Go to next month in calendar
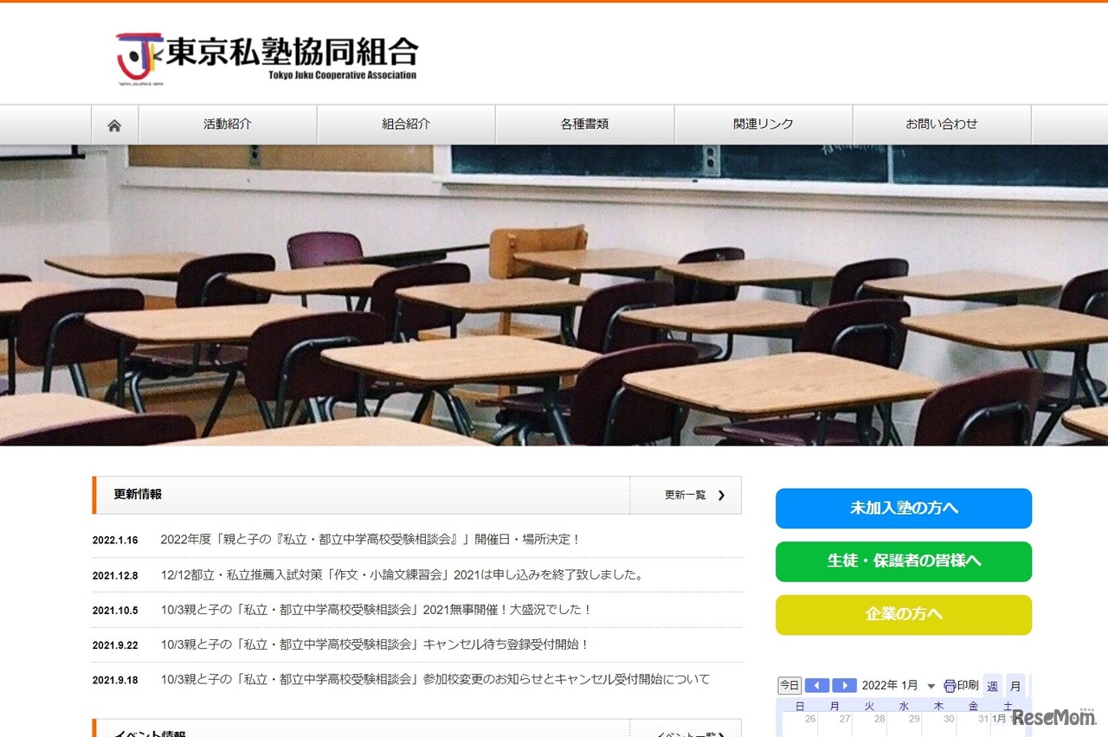This screenshot has width=1108, height=737. pyautogui.click(x=845, y=686)
